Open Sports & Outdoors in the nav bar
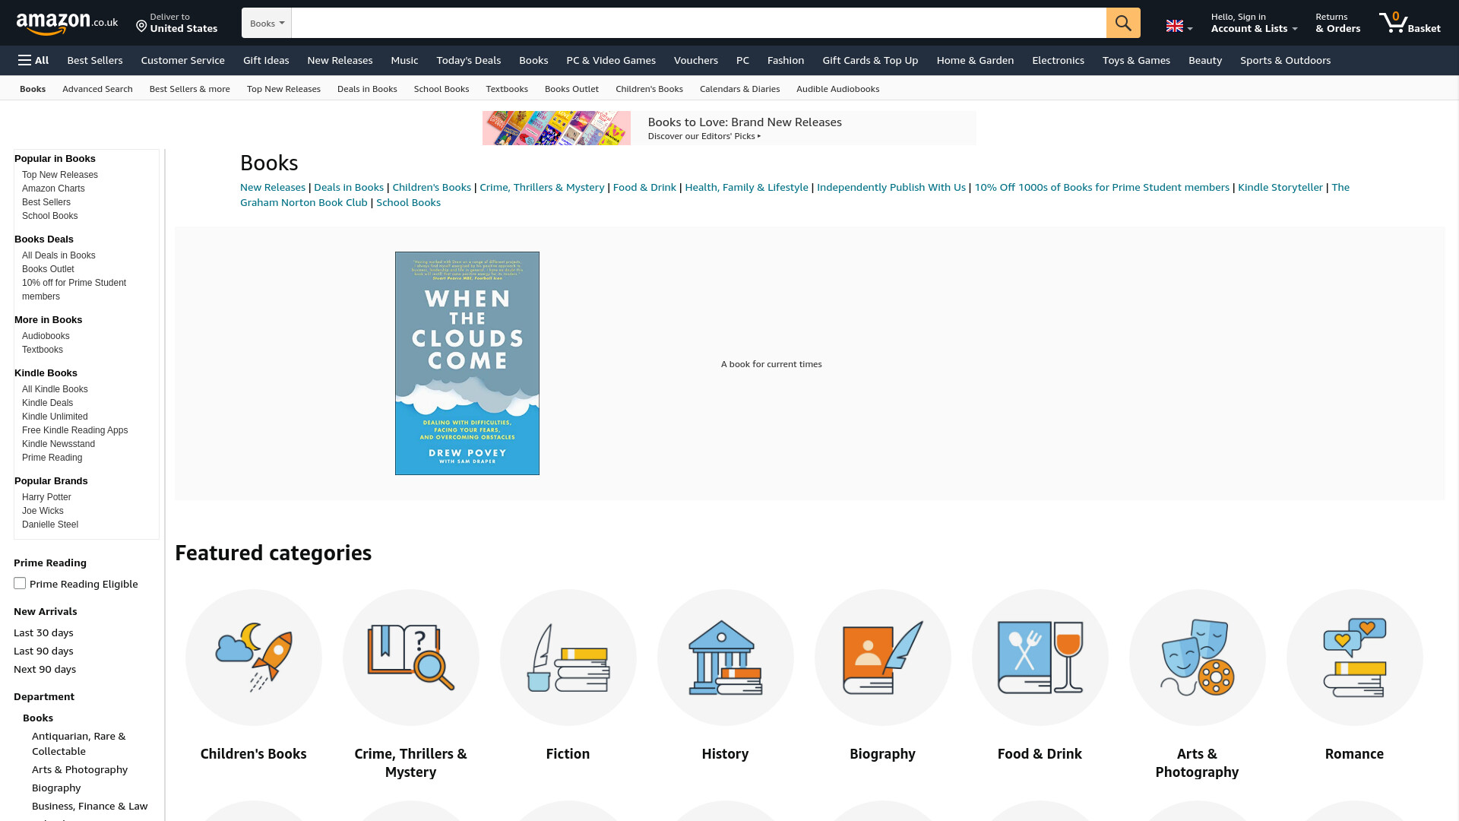The width and height of the screenshot is (1459, 821). (1286, 60)
